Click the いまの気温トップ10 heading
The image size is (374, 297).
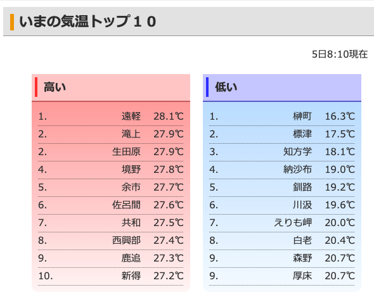tap(87, 22)
